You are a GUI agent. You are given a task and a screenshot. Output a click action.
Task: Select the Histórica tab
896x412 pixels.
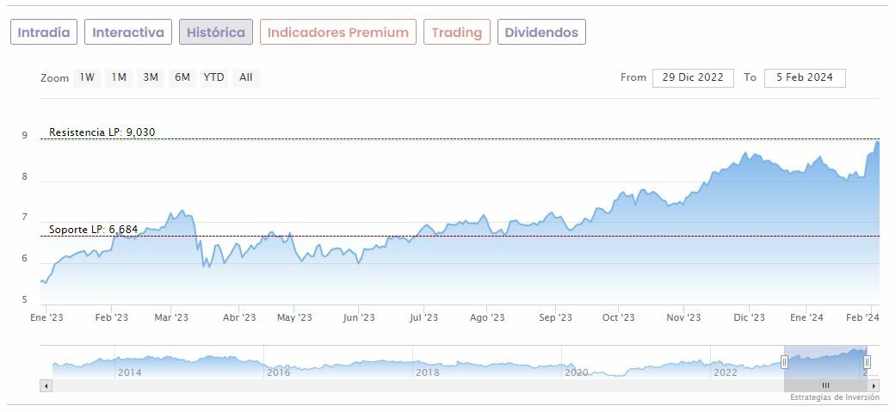point(216,33)
